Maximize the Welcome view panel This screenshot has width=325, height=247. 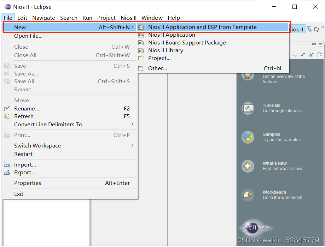(320, 45)
